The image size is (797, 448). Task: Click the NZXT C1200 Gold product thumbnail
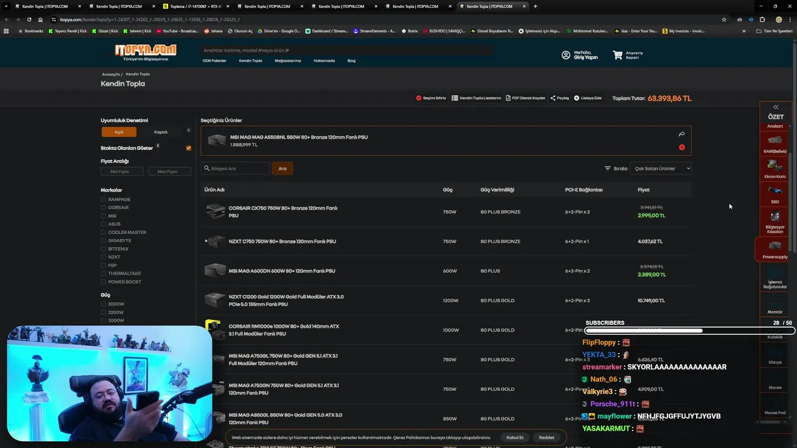click(215, 301)
